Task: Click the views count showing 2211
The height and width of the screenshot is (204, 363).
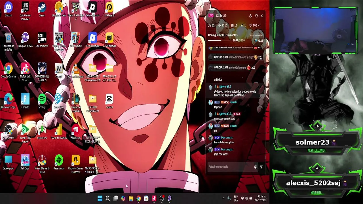Action: coord(223,25)
